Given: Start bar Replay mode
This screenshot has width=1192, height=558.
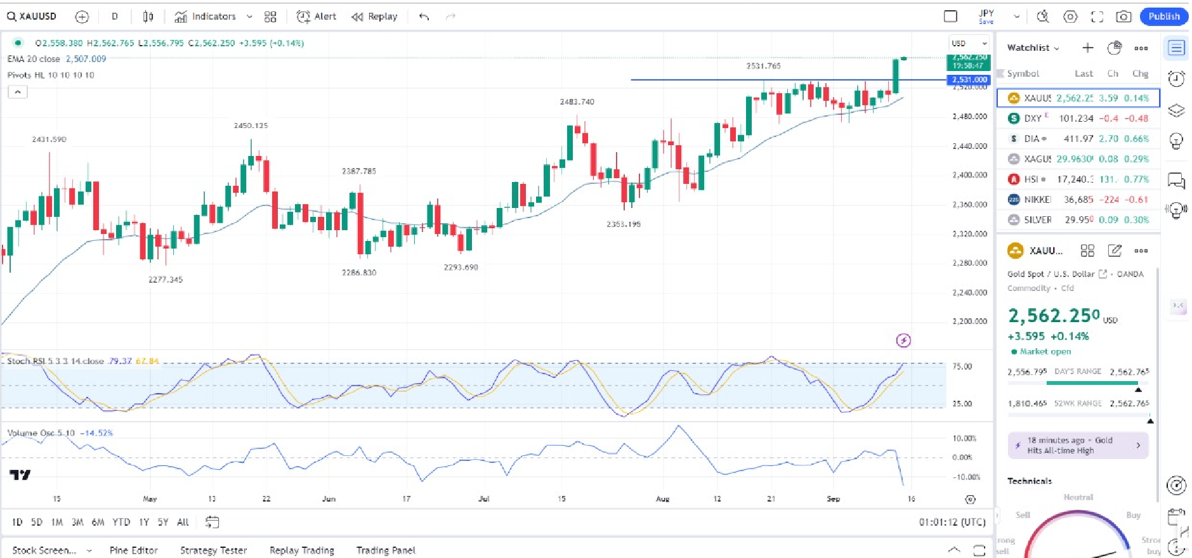Looking at the screenshot, I should point(375,16).
